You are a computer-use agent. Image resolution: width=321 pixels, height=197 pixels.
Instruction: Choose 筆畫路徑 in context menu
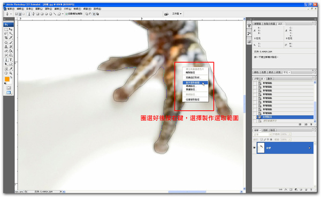pos(191,89)
